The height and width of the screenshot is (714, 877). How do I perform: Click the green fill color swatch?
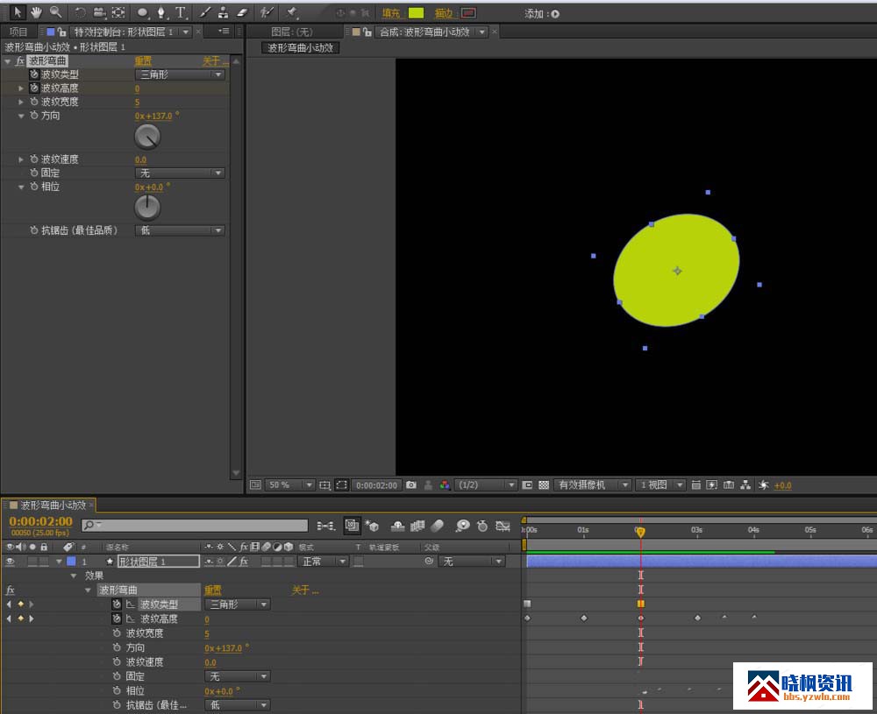(x=416, y=13)
